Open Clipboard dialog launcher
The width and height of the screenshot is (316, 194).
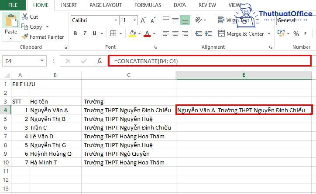[x=65, y=47]
